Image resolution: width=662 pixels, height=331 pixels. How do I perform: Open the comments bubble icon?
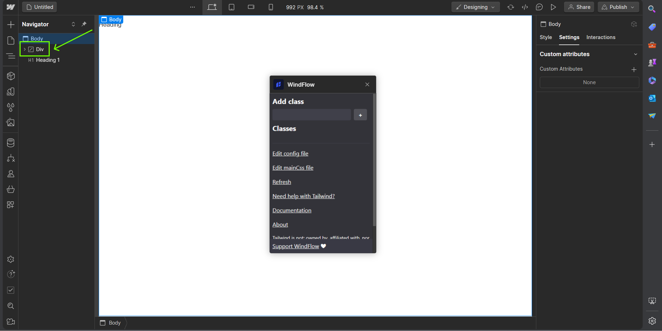tap(539, 7)
